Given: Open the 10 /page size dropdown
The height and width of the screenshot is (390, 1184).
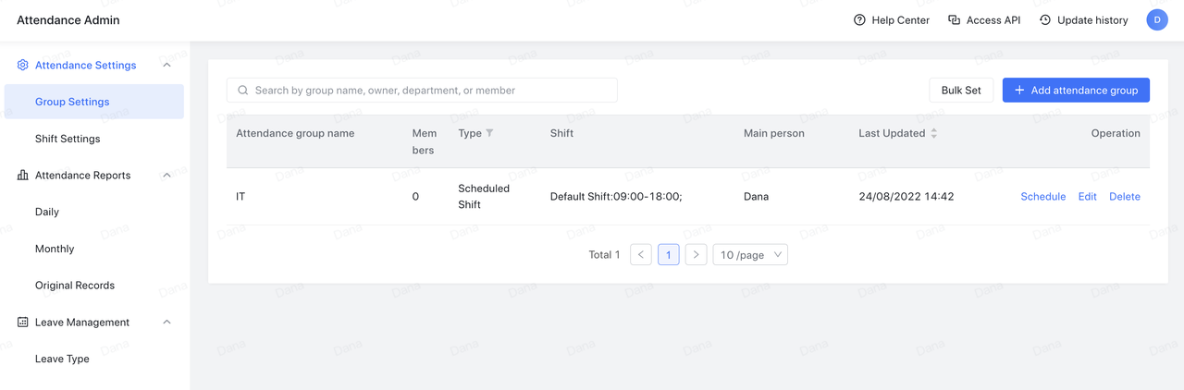Looking at the screenshot, I should click(750, 255).
